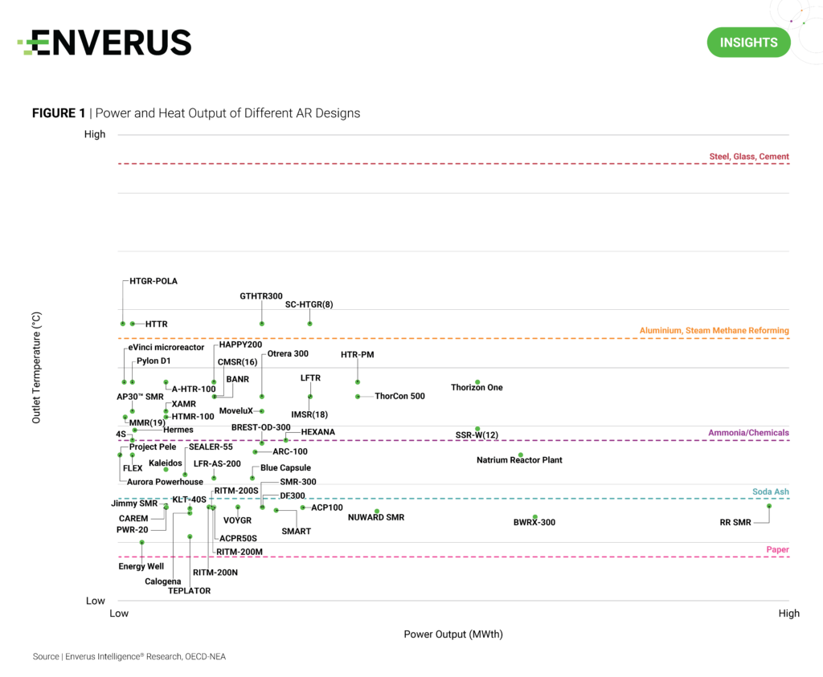Select the Soda Ash threshold label
823x677 pixels.
click(770, 491)
